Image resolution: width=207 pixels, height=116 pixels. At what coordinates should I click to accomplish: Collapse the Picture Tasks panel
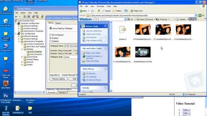tap(105, 26)
